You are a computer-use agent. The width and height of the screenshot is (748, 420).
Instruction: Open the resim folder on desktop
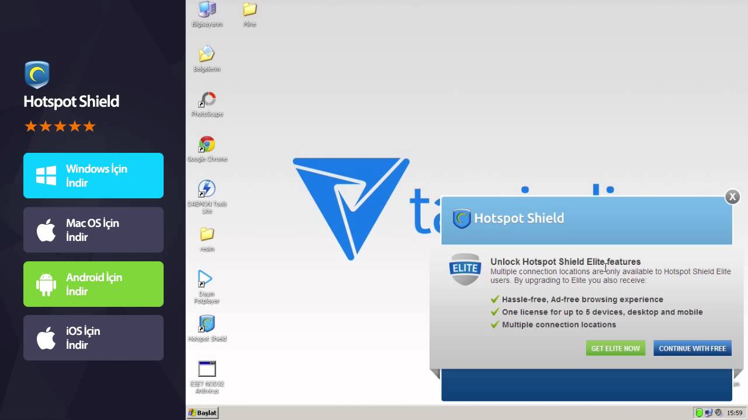(x=207, y=239)
